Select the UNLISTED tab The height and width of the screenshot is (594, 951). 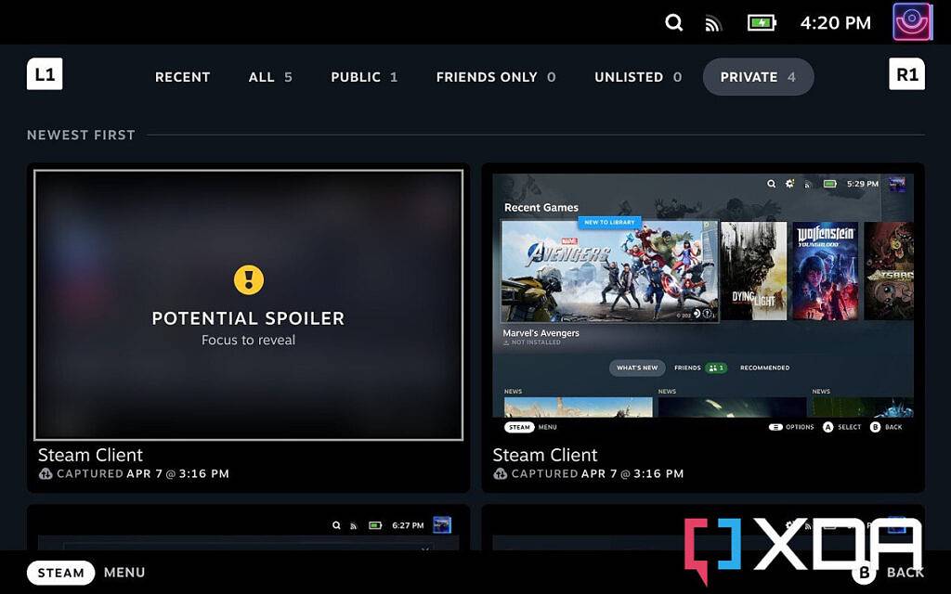[638, 77]
